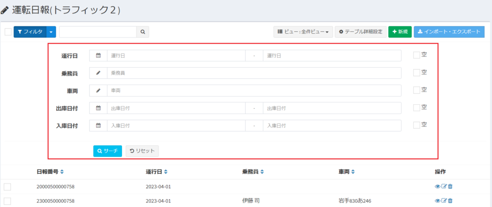Click 日報番号 20000500000758 cell
Screen dimensions: 492x207
click(56, 187)
